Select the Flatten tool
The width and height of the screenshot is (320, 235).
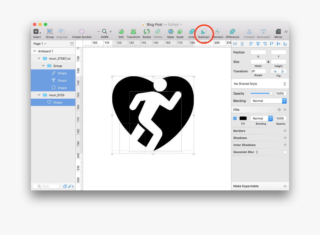tap(158, 33)
